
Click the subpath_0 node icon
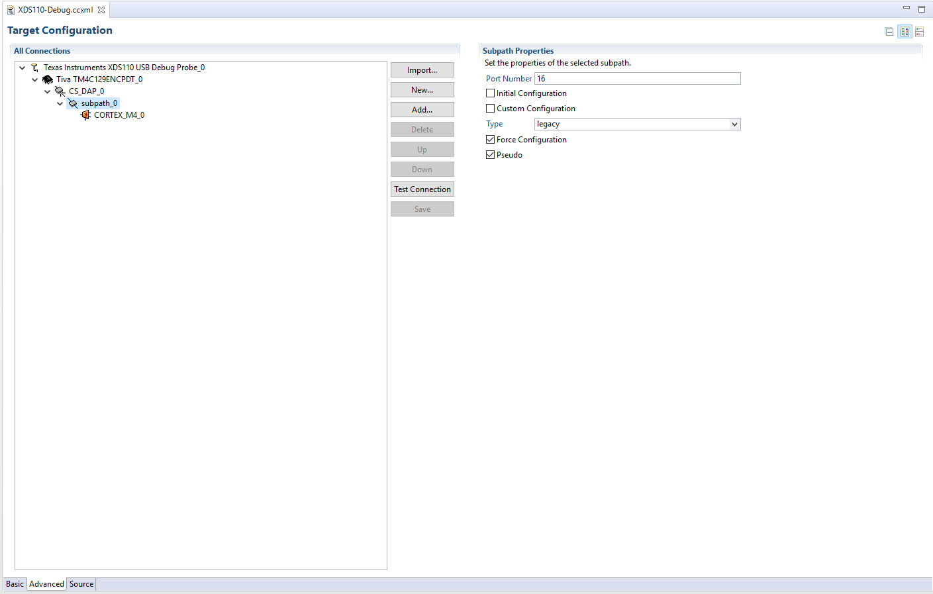(73, 103)
